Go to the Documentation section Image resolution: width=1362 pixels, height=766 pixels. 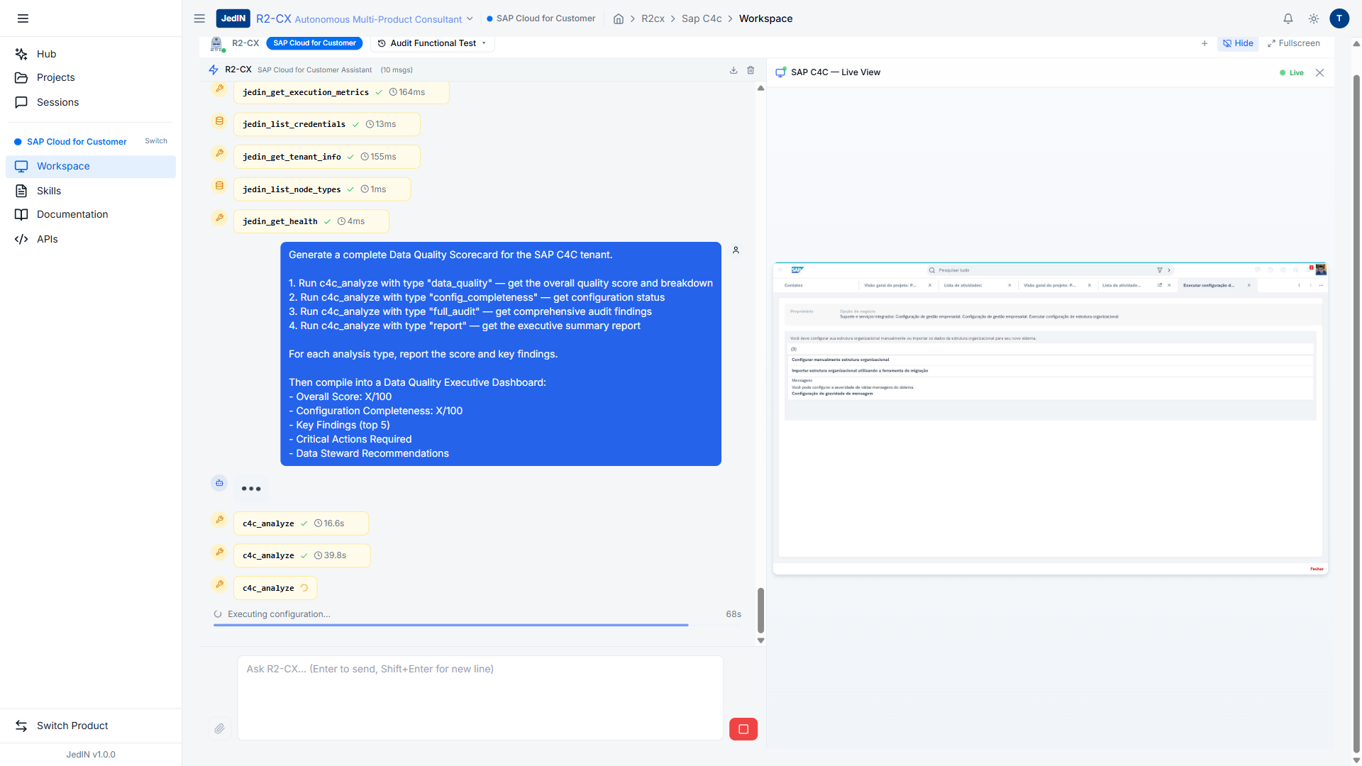tap(72, 214)
